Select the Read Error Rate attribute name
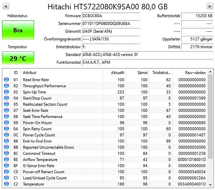Viewport: 215px width, 190px height. click(36, 80)
